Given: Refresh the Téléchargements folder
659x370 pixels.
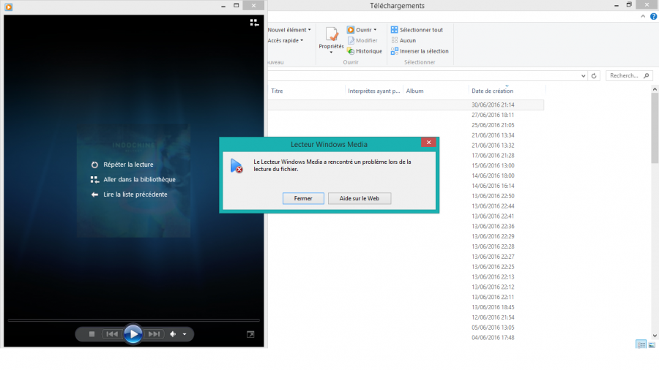Looking at the screenshot, I should [x=594, y=76].
